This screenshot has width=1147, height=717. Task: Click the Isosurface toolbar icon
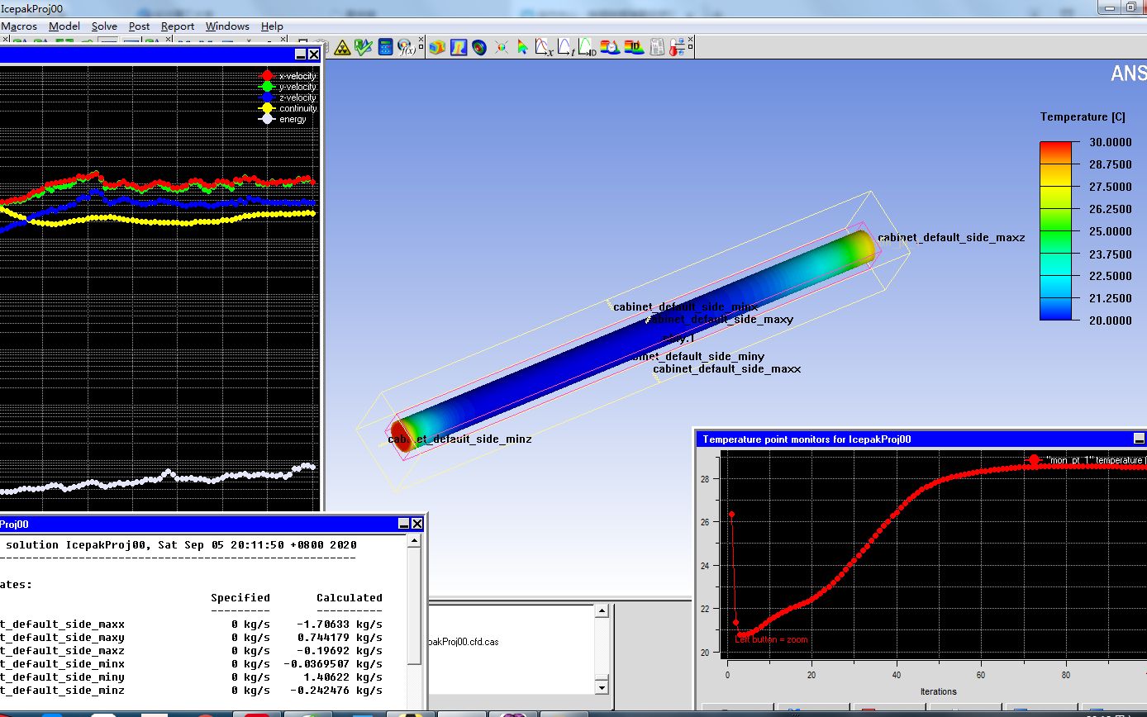pos(480,47)
